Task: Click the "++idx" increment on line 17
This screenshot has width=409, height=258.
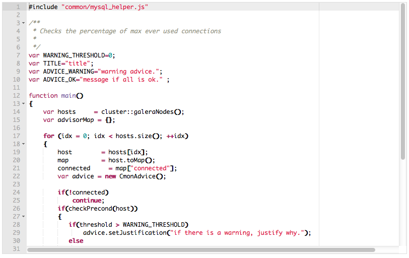Action: (175, 136)
